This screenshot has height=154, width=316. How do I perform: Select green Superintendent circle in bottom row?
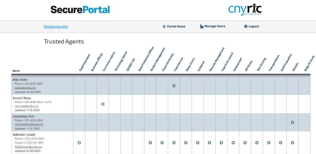pos(79,143)
